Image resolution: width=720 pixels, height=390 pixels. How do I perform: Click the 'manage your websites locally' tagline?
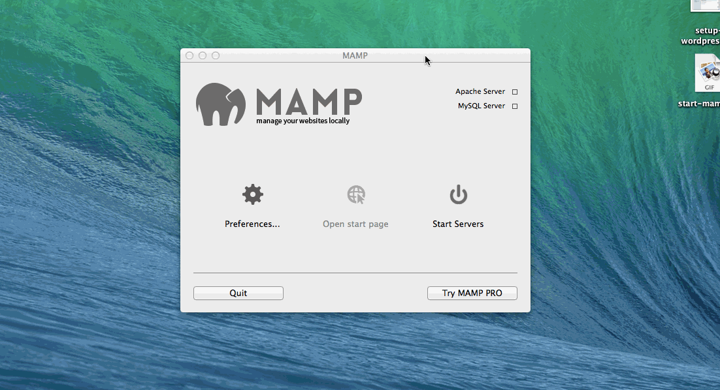303,121
